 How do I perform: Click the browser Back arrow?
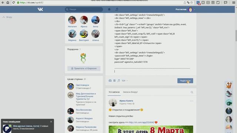coord(3,3)
